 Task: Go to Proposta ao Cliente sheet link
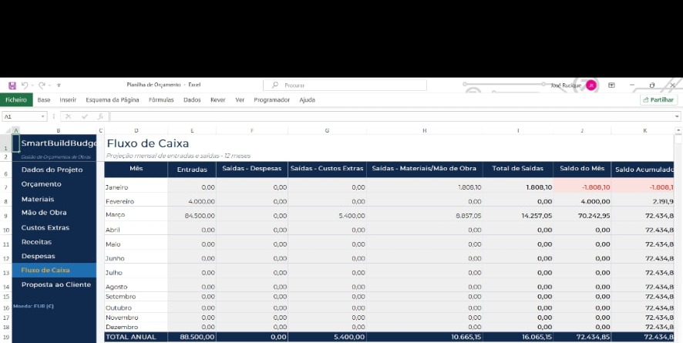point(56,284)
